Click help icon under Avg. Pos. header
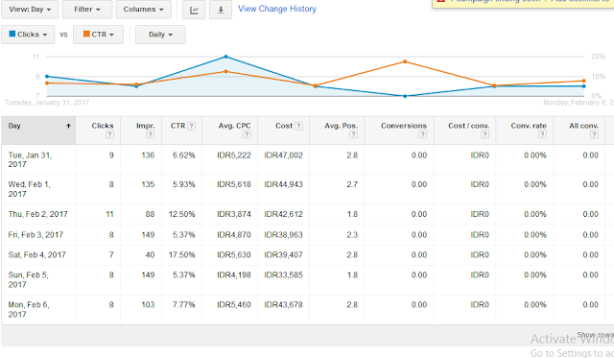 354,134
